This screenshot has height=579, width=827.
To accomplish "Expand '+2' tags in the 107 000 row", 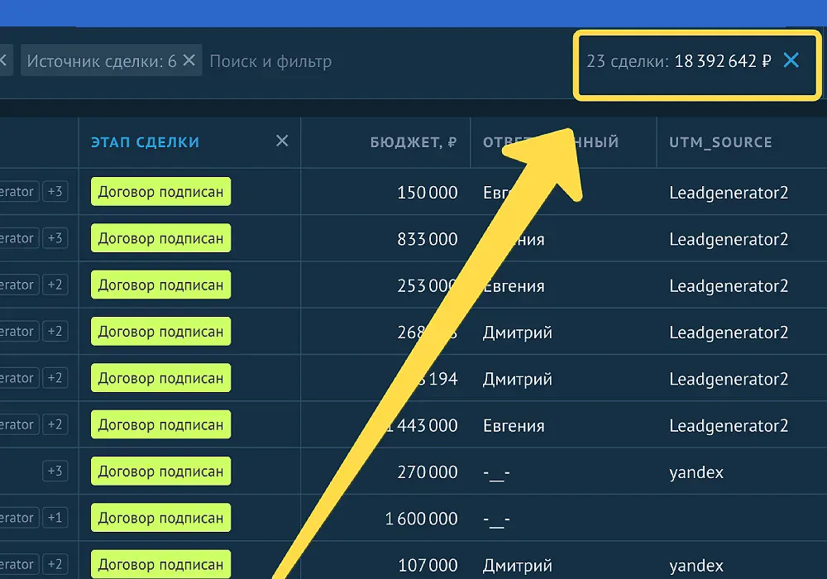I will point(55,564).
